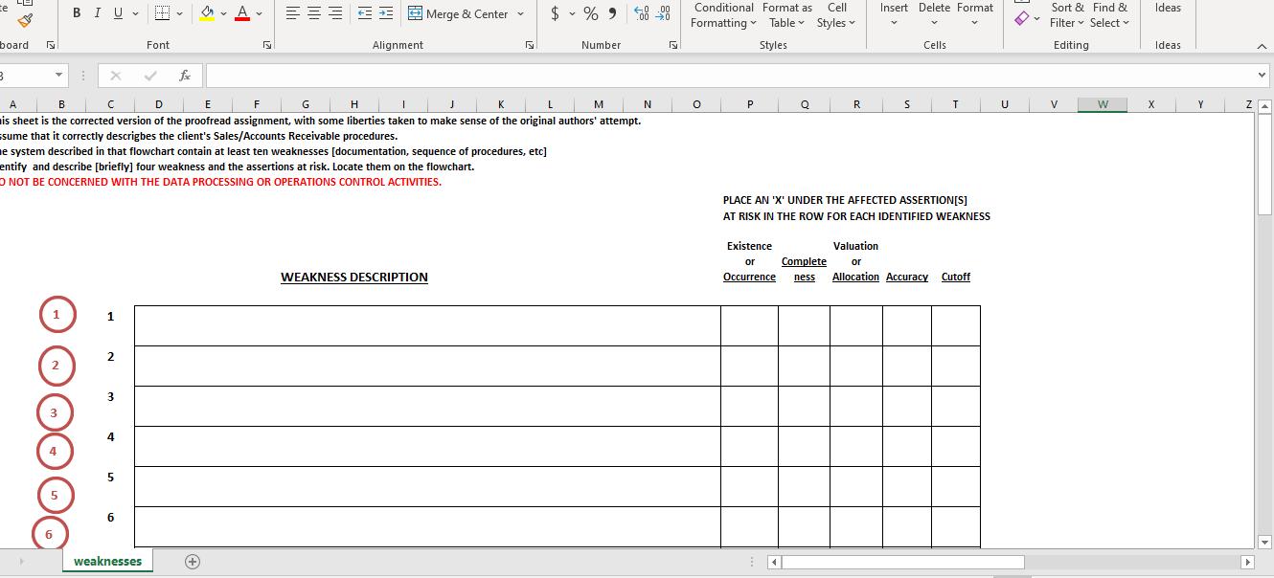Apply Comma Style

(612, 13)
